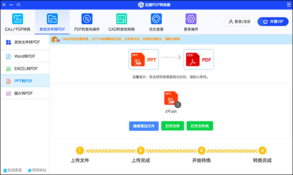Click the mascot announcement icon in banner

point(55,39)
